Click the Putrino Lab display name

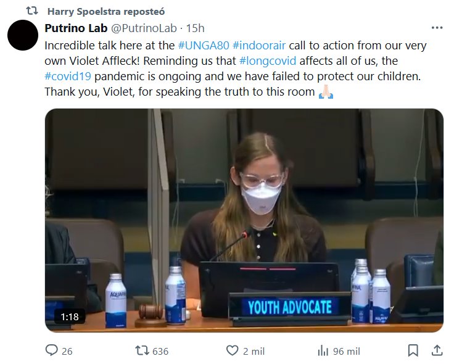tap(76, 28)
